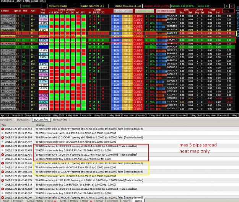Image resolution: width=239 pixels, height=202 pixels.
Task: Click the Basket StopLoss =$ -500 field
Action: 125,6
